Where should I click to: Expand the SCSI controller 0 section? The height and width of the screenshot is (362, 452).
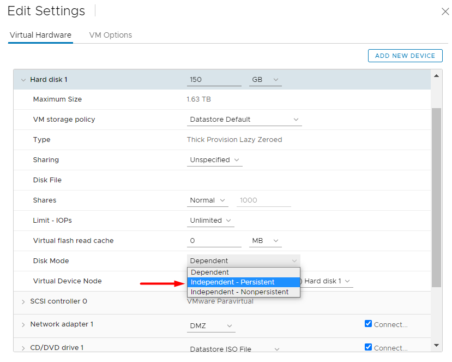23,301
